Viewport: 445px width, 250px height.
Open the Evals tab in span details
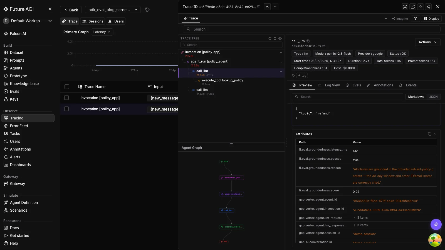[x=353, y=85]
